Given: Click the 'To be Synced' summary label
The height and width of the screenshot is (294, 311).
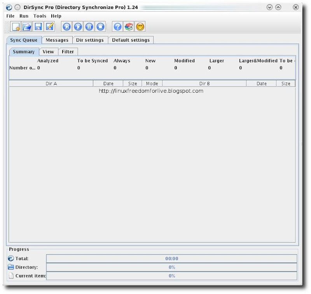Looking at the screenshot, I should click(93, 61).
